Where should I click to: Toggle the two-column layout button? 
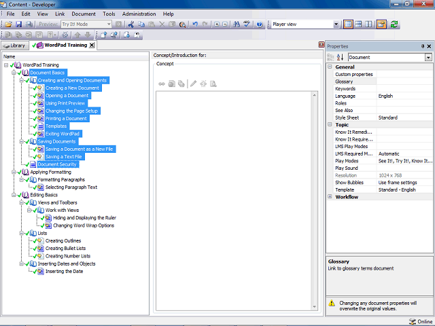click(x=368, y=24)
